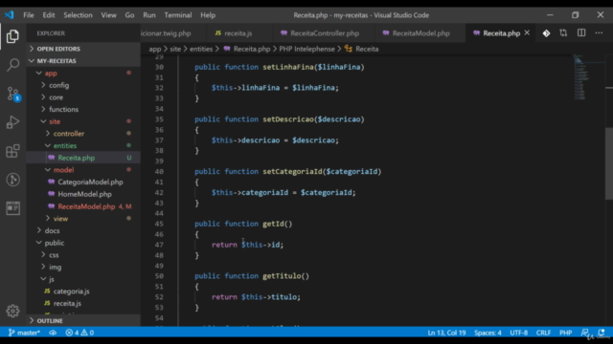Image resolution: width=613 pixels, height=344 pixels.
Task: Open Source Control view with badge
Action: point(13,94)
